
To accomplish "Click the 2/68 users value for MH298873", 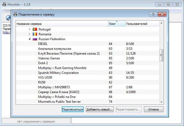I will pos(129,87).
